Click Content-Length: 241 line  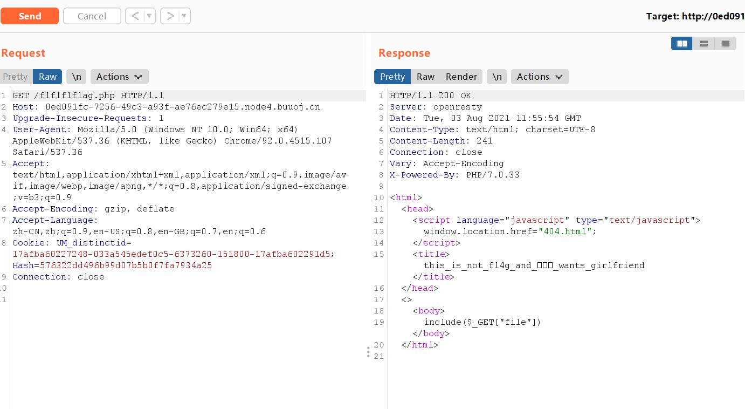[x=441, y=141]
